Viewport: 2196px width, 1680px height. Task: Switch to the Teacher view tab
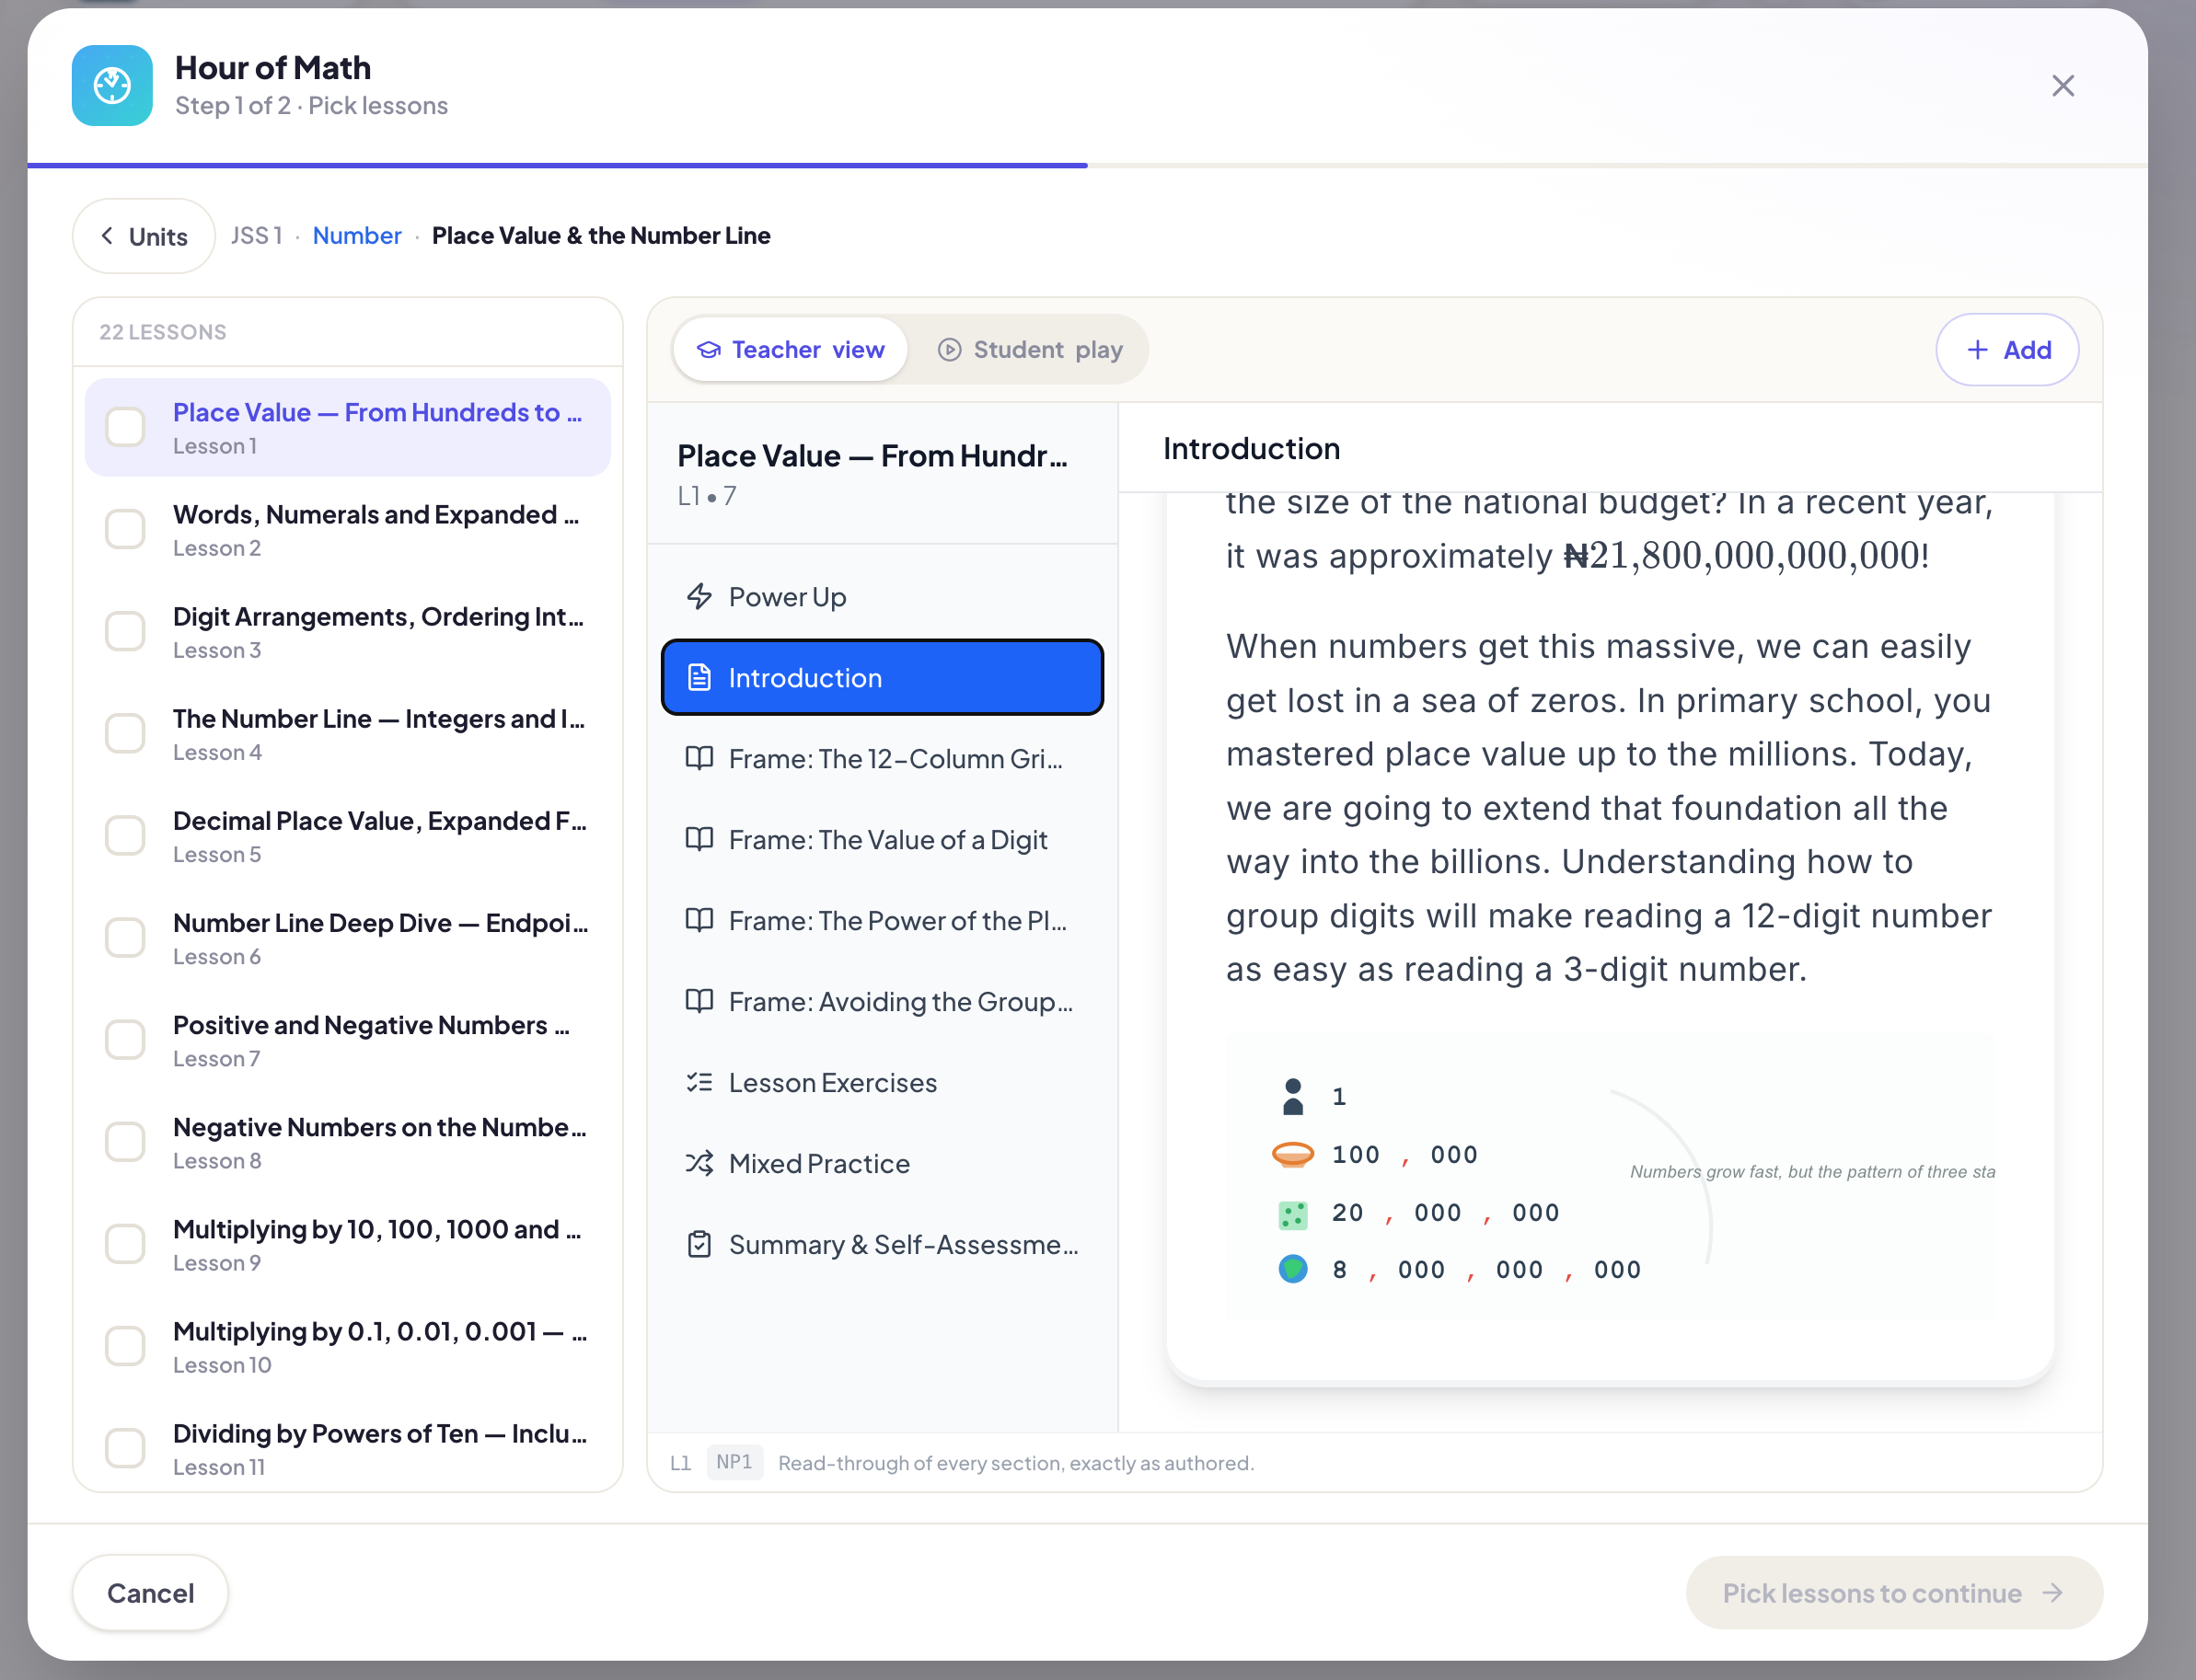click(x=791, y=349)
